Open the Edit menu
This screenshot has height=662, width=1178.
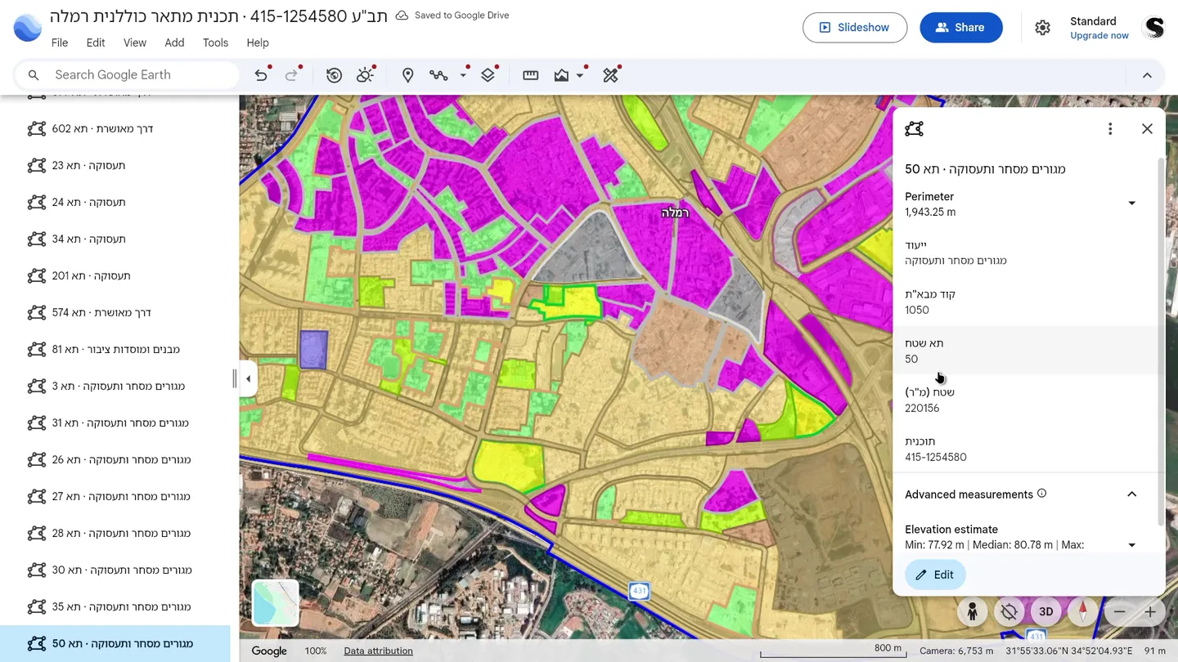tap(96, 42)
